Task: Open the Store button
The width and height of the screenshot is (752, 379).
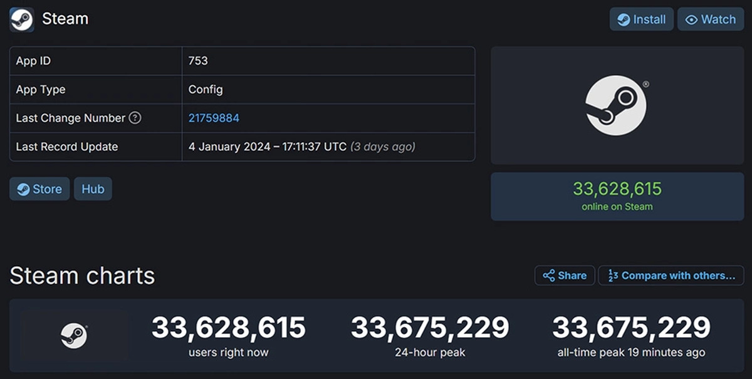Action: coord(39,189)
